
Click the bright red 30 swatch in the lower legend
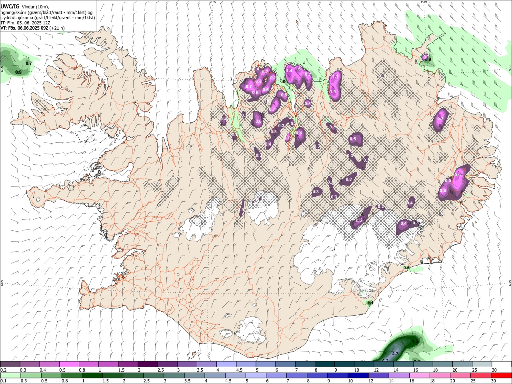501,375
